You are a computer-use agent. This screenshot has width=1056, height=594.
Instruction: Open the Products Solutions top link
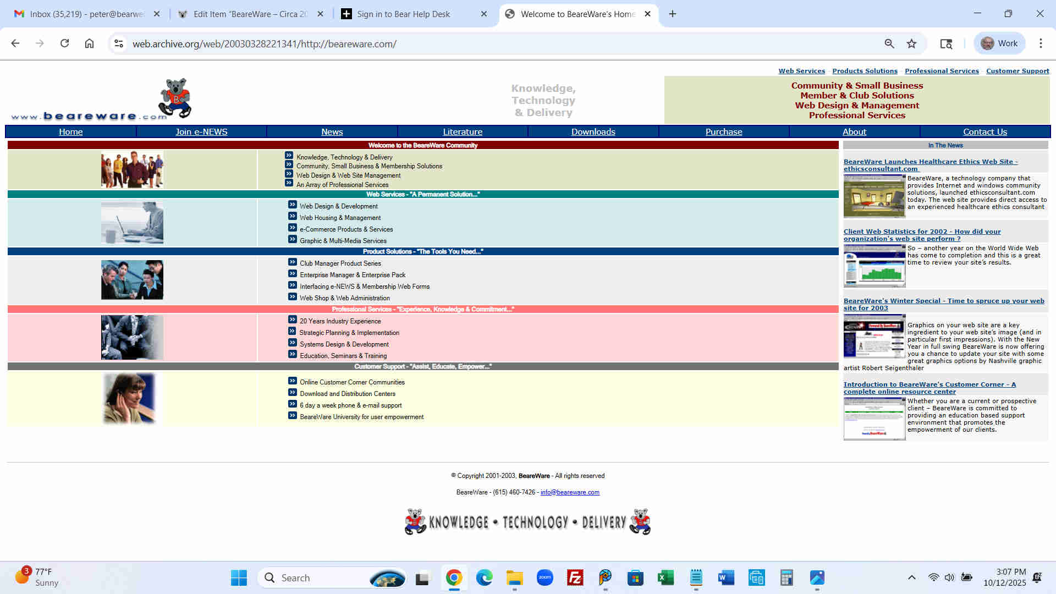[x=865, y=71]
